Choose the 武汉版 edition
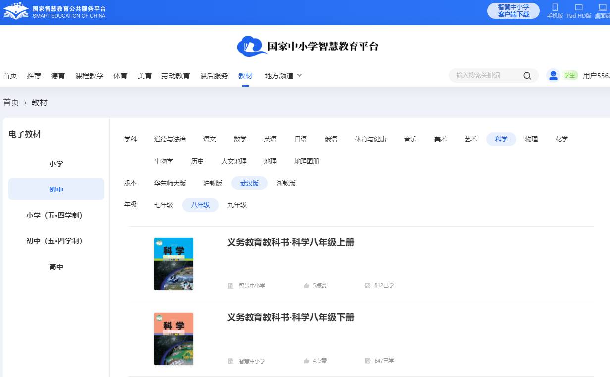This screenshot has height=377, width=610. [250, 183]
